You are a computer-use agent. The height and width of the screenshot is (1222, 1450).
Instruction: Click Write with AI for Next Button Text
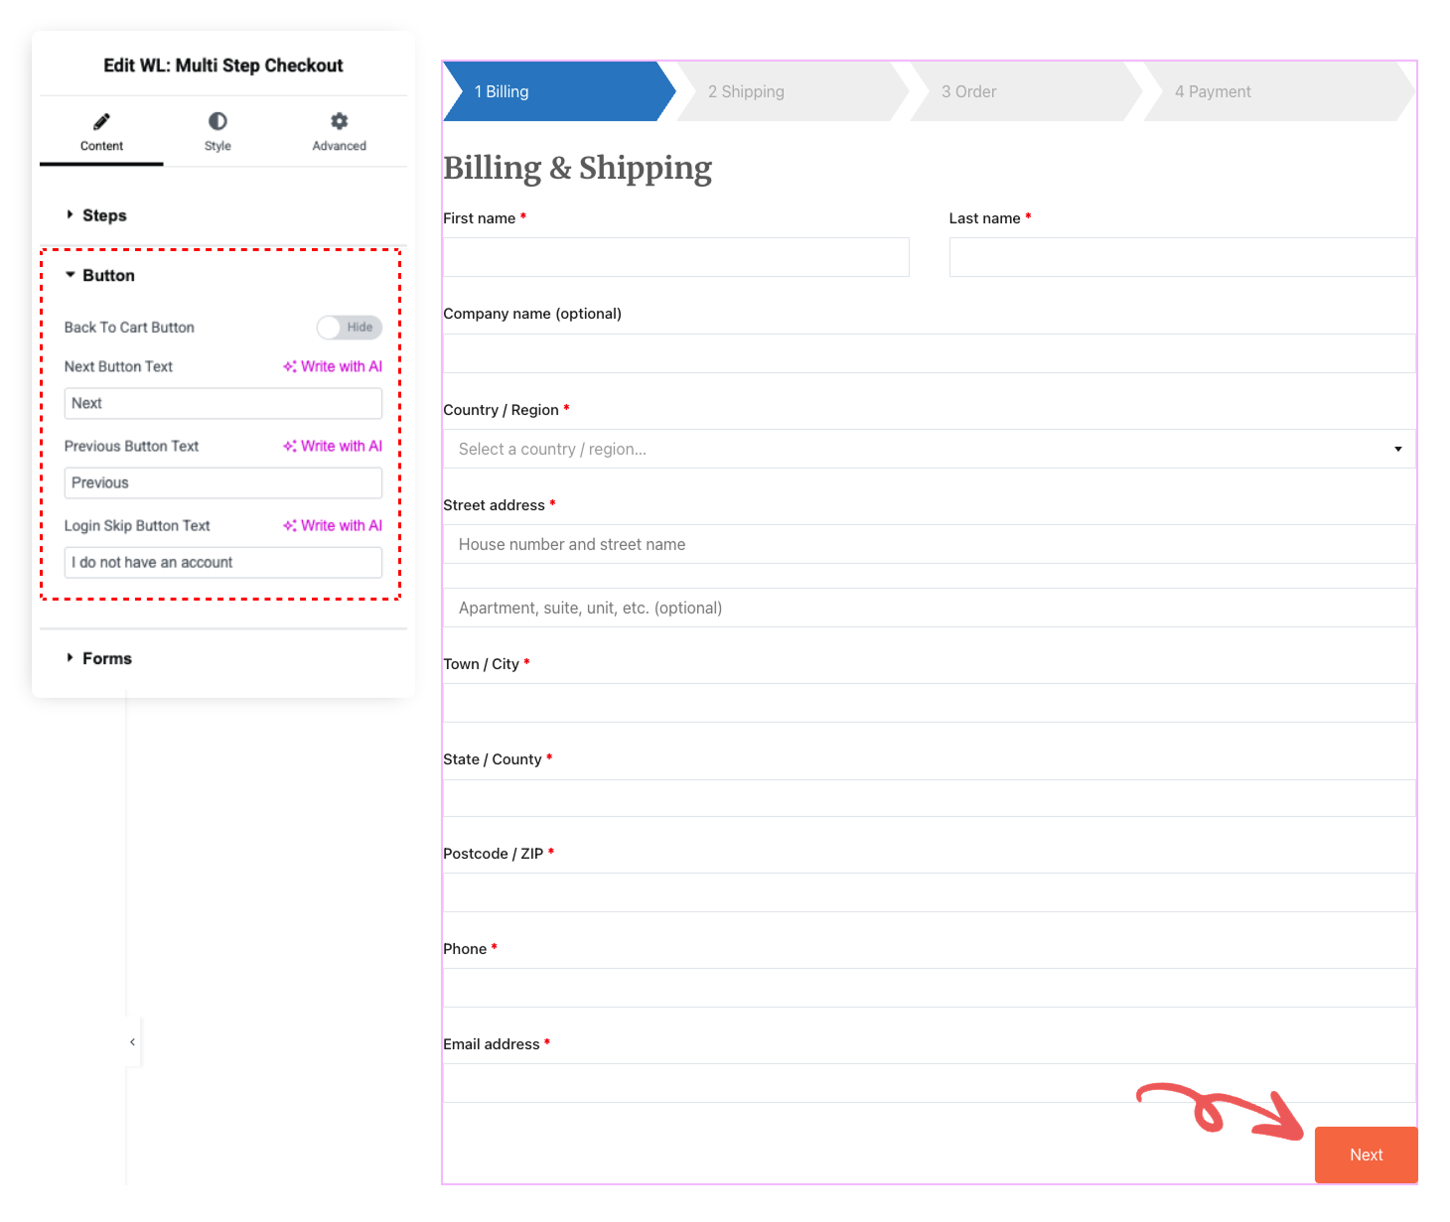click(333, 365)
